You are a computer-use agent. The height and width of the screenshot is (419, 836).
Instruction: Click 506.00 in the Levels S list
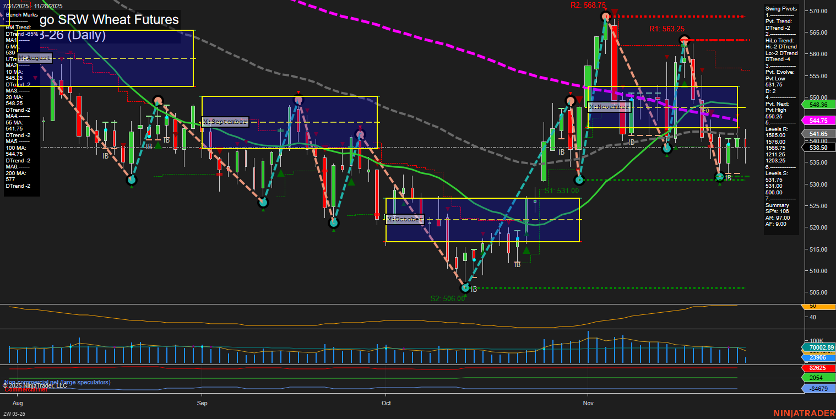pos(773,193)
